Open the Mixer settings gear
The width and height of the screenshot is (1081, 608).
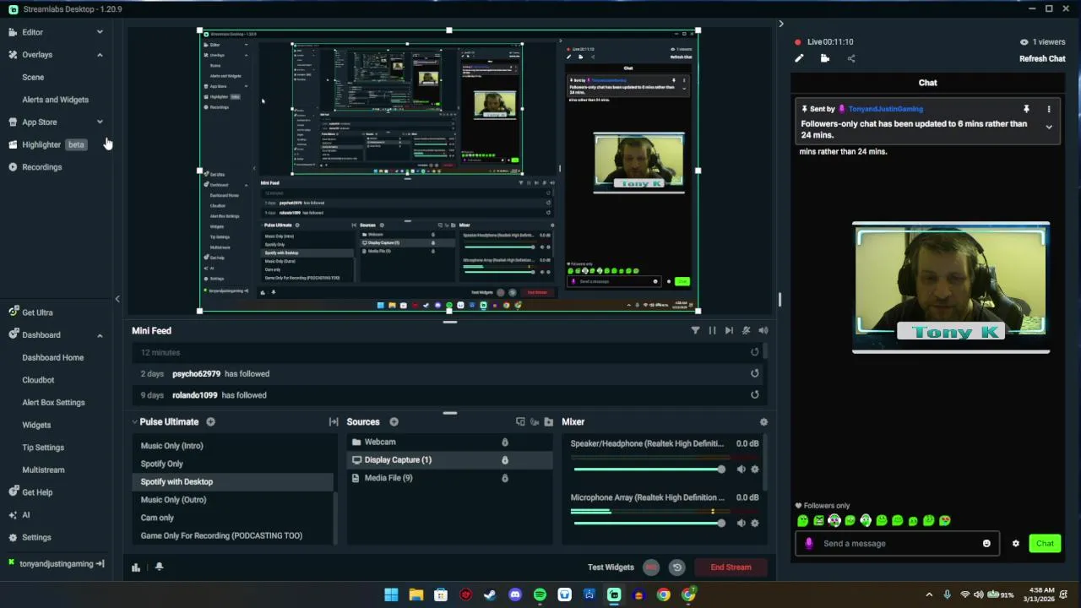coord(763,421)
